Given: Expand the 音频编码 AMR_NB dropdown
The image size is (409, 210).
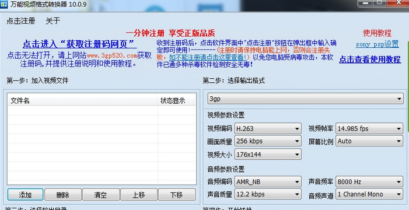Looking at the screenshot, I should click(268, 181).
